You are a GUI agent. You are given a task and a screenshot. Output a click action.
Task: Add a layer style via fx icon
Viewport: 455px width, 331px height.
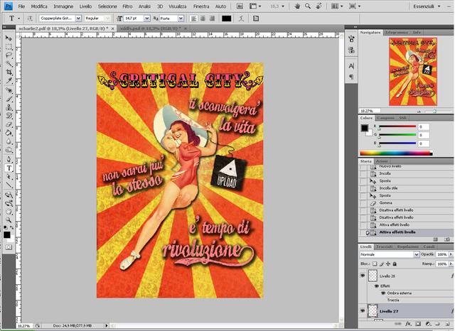[x=408, y=324]
